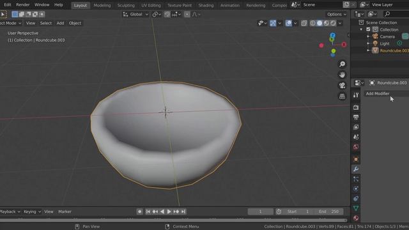The image size is (409, 230).
Task: Open the Object Data properties tab
Action: coord(356,208)
